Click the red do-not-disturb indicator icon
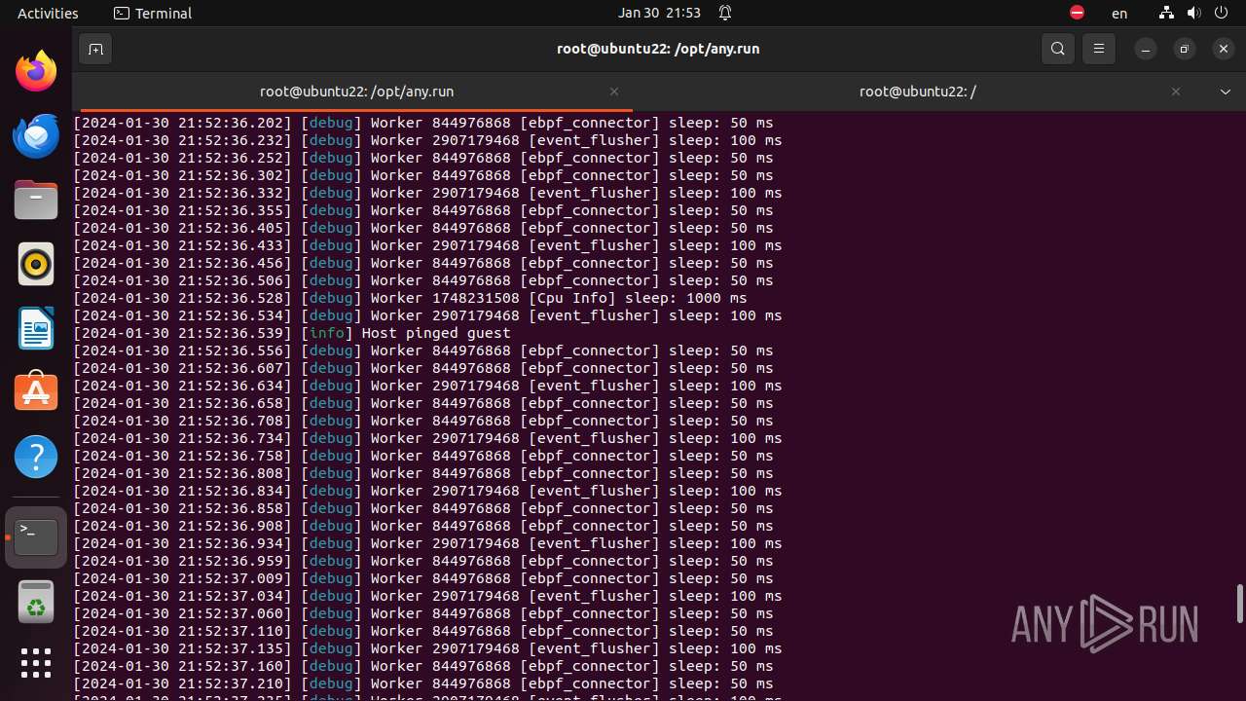This screenshot has width=1246, height=701. click(1077, 13)
